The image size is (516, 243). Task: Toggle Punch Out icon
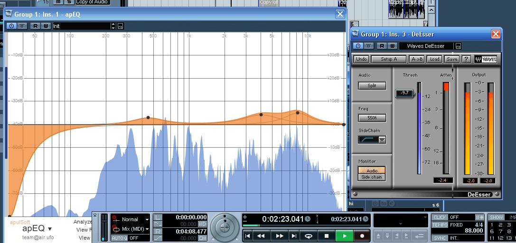158,238
